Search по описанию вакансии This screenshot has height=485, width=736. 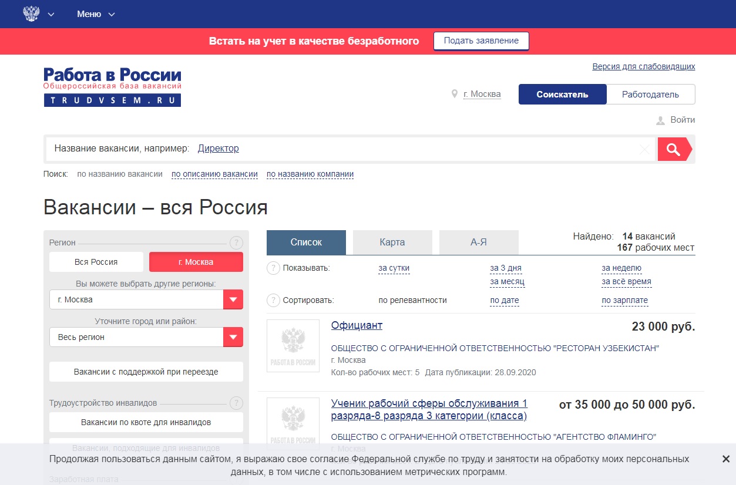click(x=214, y=174)
